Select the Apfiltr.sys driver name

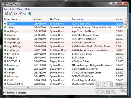point(12,31)
